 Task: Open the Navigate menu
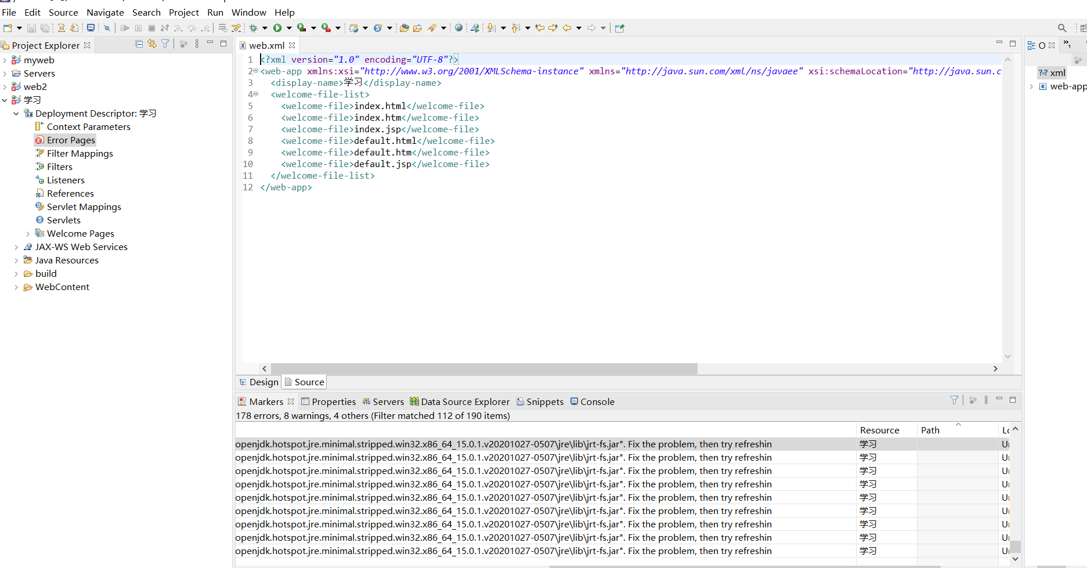click(105, 12)
